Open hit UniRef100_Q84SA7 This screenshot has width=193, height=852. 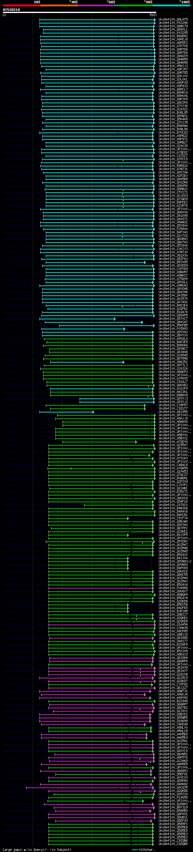pos(173,322)
